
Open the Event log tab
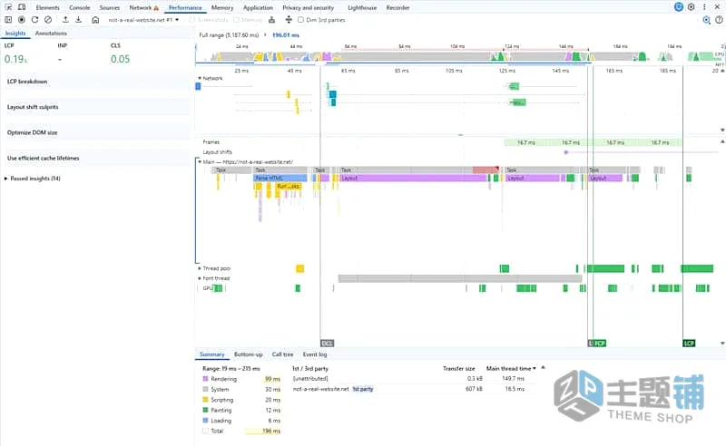pos(315,354)
